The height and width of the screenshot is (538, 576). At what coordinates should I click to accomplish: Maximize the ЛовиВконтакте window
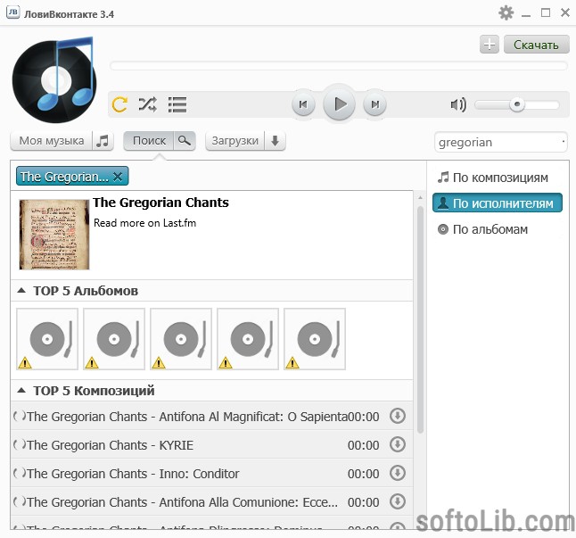[546, 13]
